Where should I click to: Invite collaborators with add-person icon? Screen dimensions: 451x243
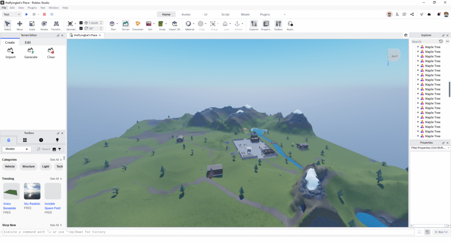point(397,15)
